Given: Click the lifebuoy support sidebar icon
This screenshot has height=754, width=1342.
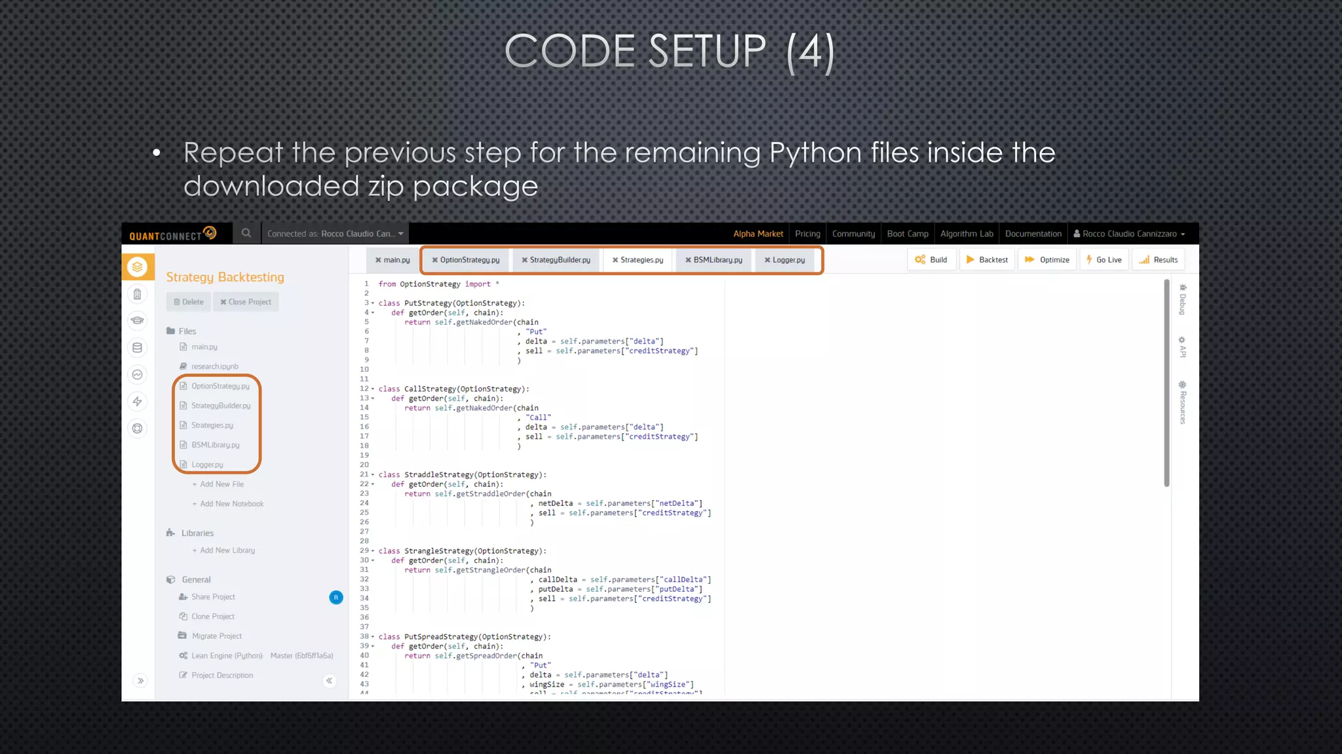Looking at the screenshot, I should [x=137, y=429].
